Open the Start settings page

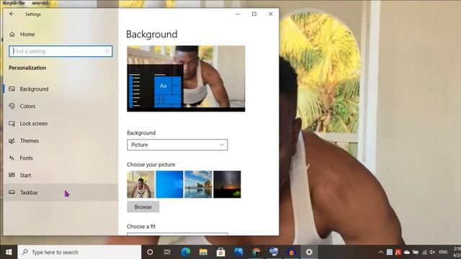(x=61, y=176)
